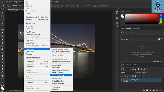This screenshot has width=164, height=92.
Task: Expand the New Adjustment Layer submenu
Action: [x=37, y=34]
